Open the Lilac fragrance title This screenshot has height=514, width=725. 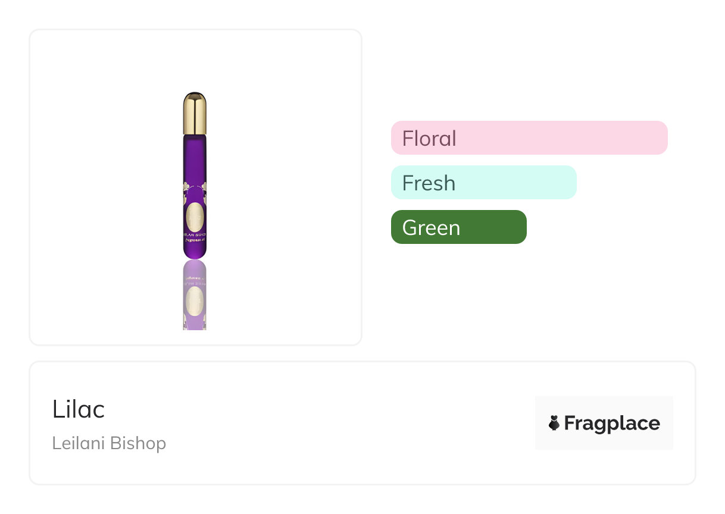tap(79, 409)
